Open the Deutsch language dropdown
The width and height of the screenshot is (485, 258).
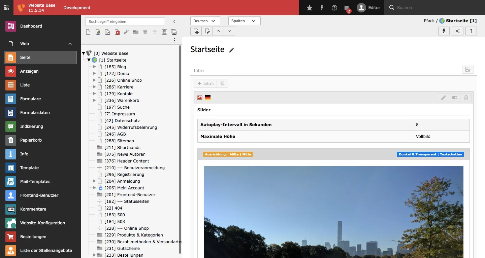205,21
